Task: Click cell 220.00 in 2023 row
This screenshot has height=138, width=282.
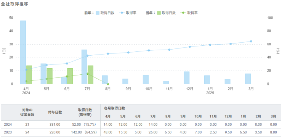Action: 55,132
